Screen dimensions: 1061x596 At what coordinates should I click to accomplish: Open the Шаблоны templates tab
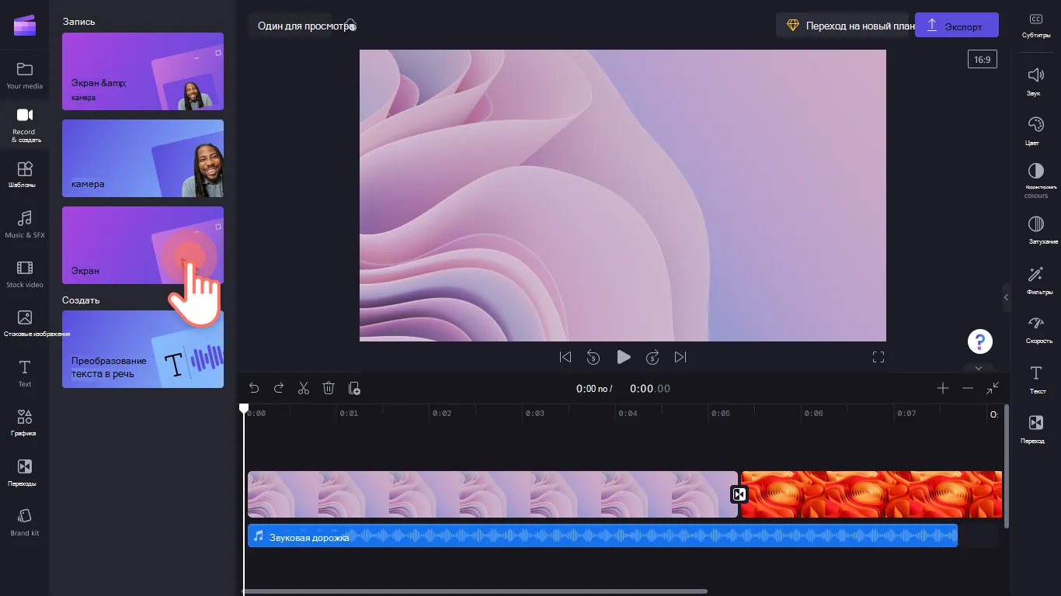pyautogui.click(x=25, y=175)
